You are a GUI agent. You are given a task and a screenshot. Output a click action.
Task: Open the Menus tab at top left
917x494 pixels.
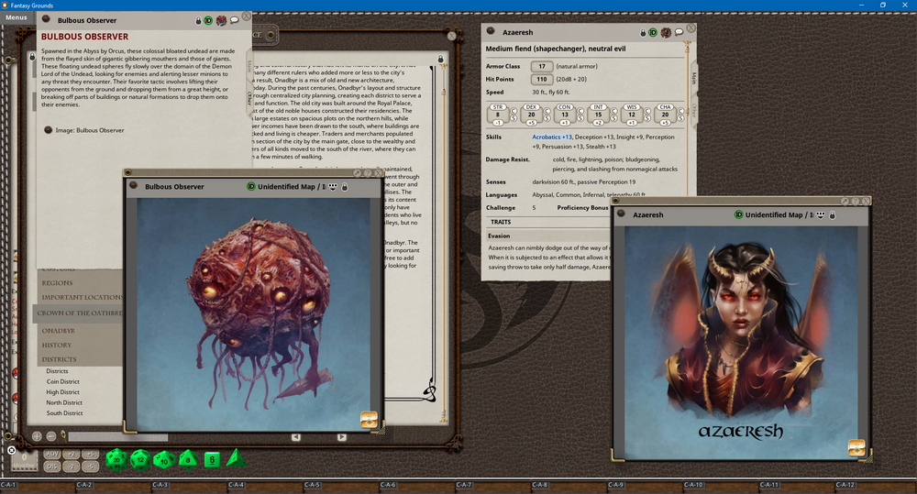[17, 16]
